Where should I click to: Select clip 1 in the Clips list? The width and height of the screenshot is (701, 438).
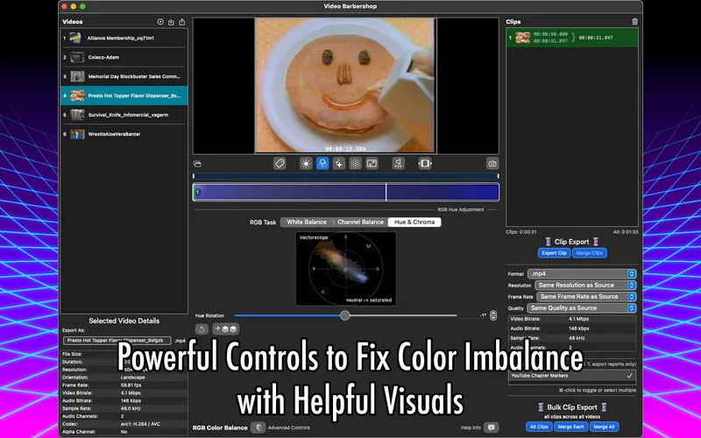(x=572, y=38)
